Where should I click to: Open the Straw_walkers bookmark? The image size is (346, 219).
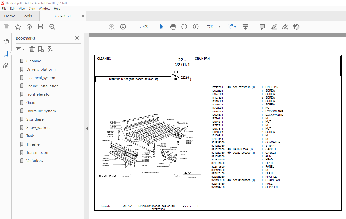coord(38,128)
